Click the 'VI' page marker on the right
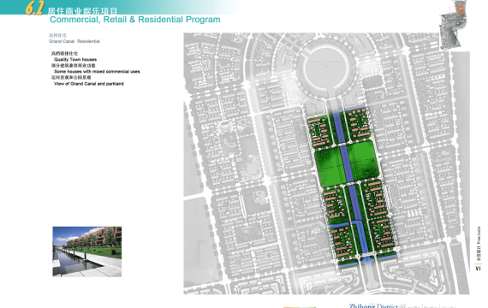 (x=478, y=268)
